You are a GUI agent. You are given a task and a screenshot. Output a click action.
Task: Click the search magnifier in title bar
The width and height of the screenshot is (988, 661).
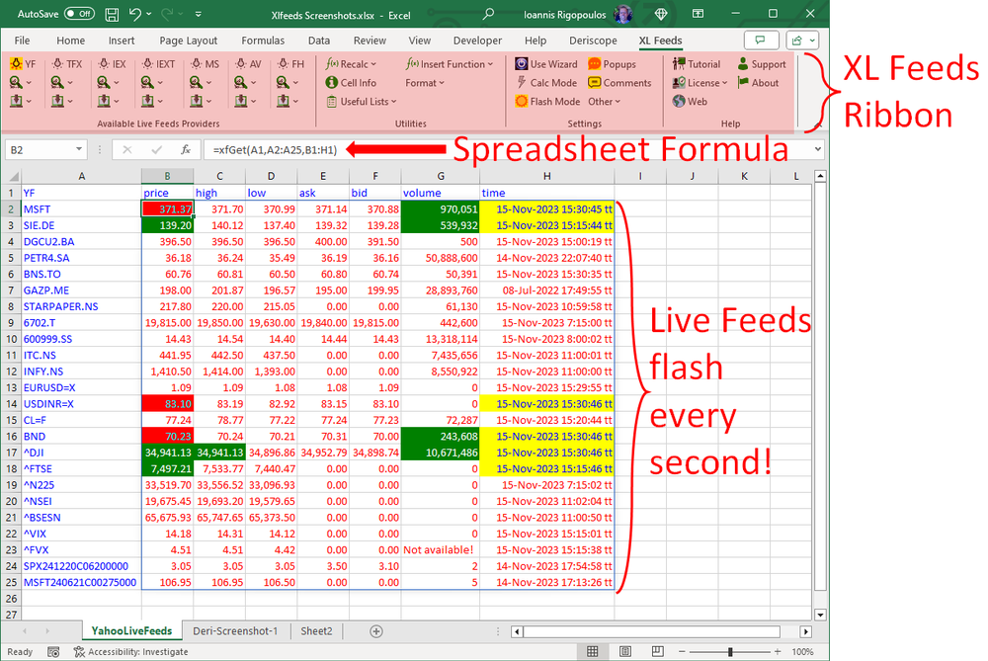488,14
